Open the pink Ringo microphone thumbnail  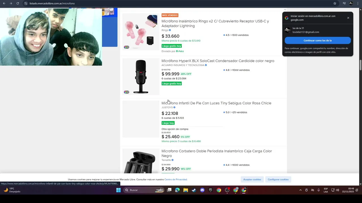(x=141, y=32)
